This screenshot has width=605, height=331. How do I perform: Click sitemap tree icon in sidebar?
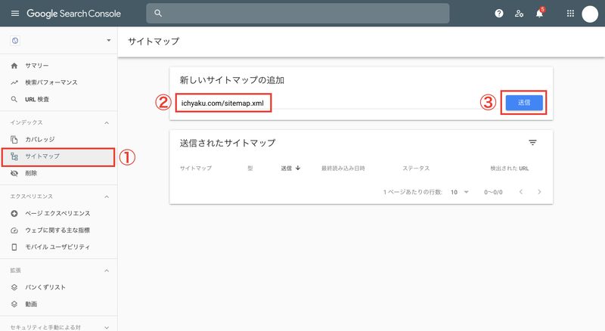pos(14,156)
